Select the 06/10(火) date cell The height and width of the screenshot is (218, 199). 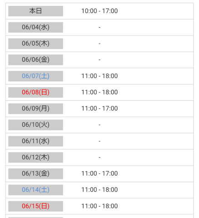click(35, 125)
